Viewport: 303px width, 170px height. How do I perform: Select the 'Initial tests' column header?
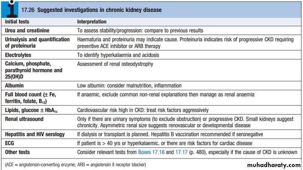click(x=17, y=22)
